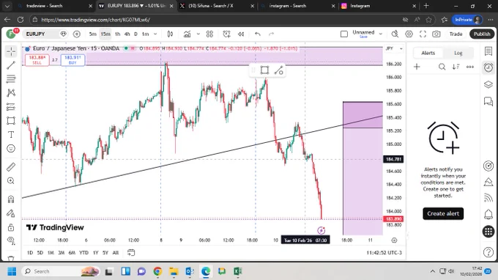Select the zoom in tool
The height and width of the screenshot is (280, 498).
11,181
